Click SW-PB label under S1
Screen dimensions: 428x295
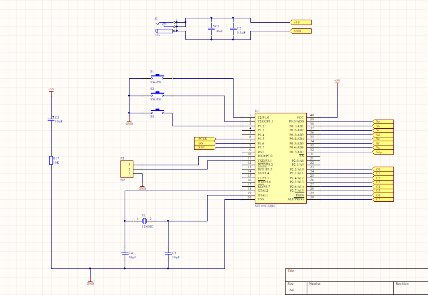click(x=155, y=82)
